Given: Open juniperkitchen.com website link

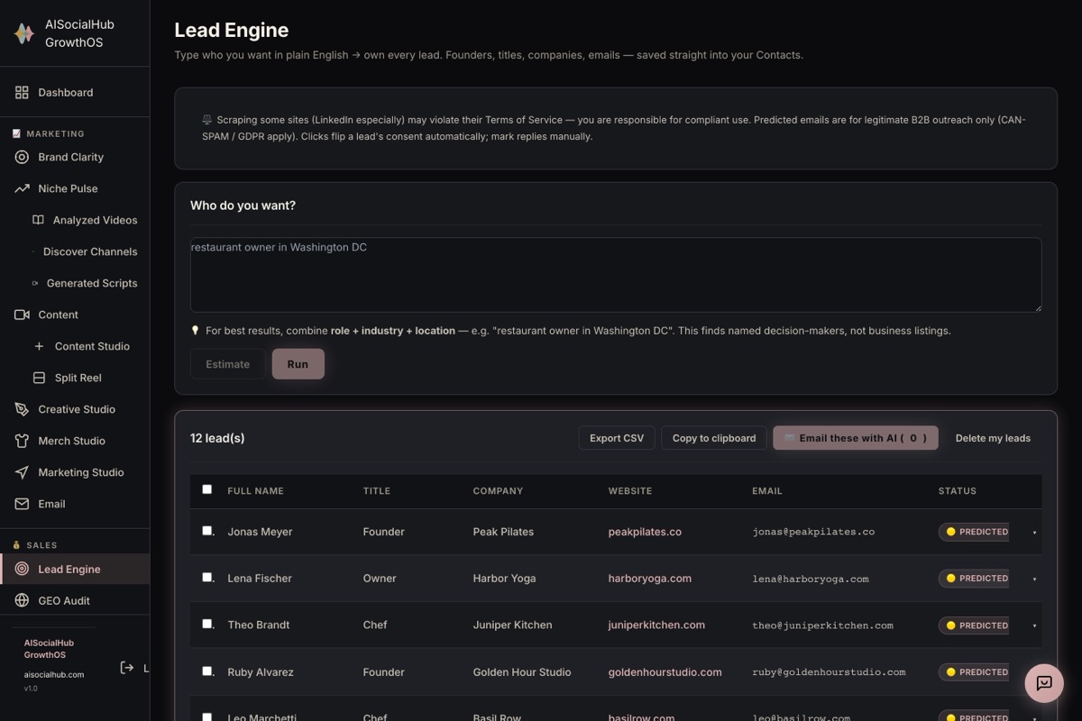Looking at the screenshot, I should tap(656, 625).
